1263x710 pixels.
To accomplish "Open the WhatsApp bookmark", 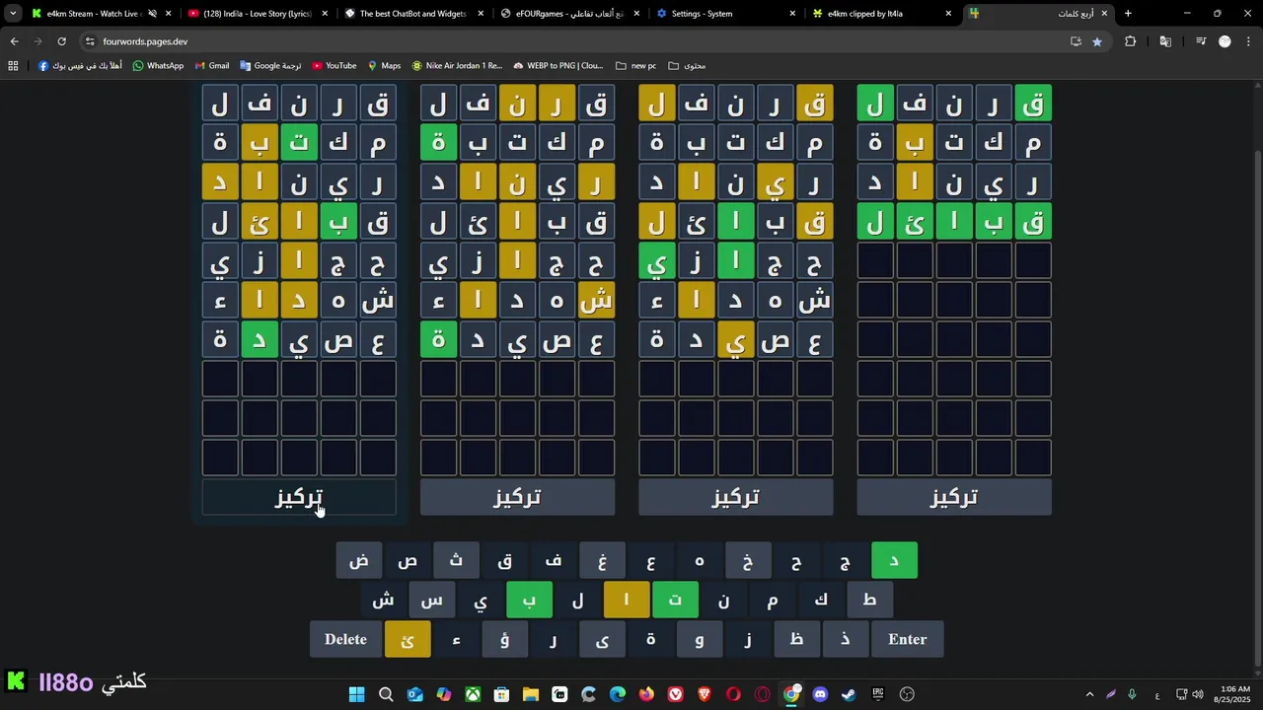I will click(158, 65).
